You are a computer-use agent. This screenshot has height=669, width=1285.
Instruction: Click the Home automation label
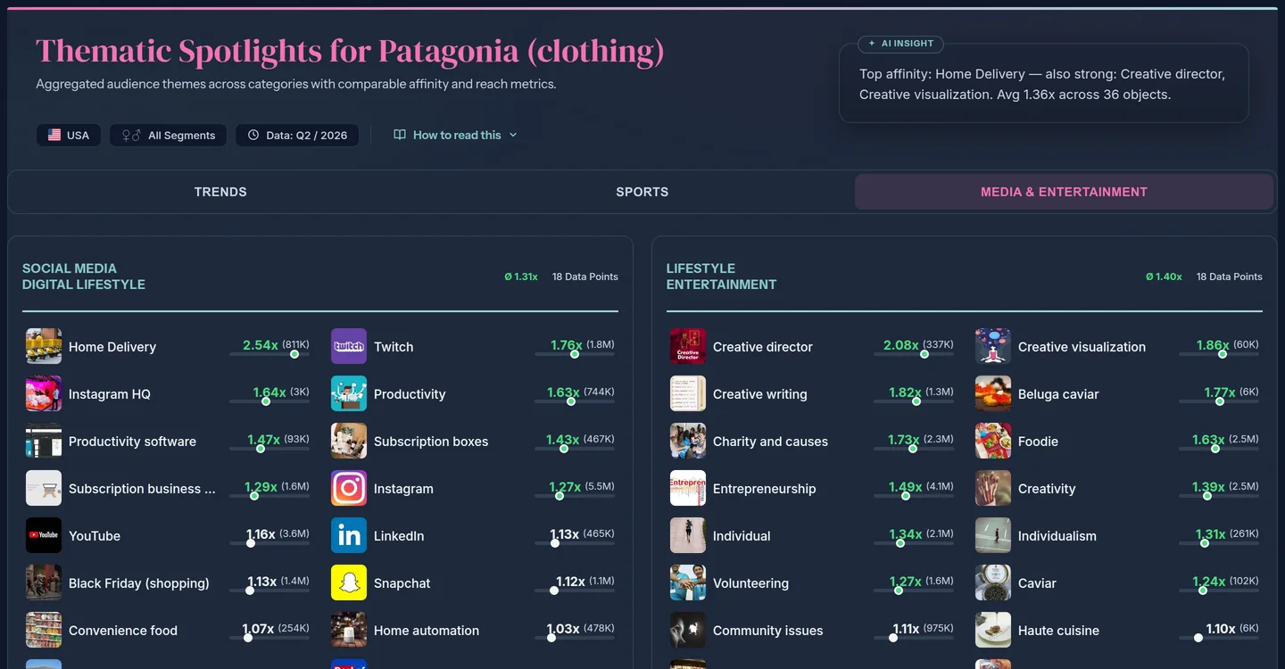[x=427, y=631]
